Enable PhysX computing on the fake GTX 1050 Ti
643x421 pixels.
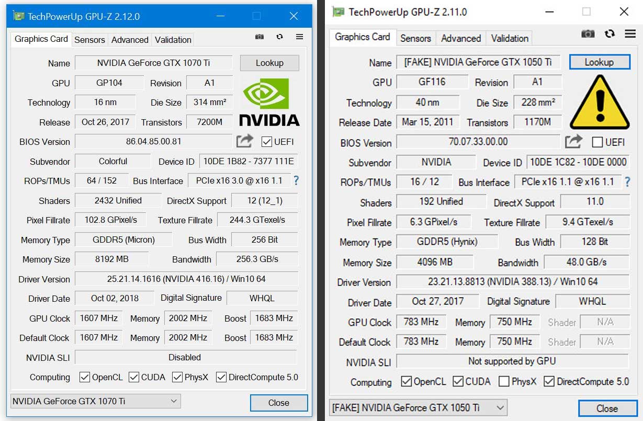coord(504,382)
